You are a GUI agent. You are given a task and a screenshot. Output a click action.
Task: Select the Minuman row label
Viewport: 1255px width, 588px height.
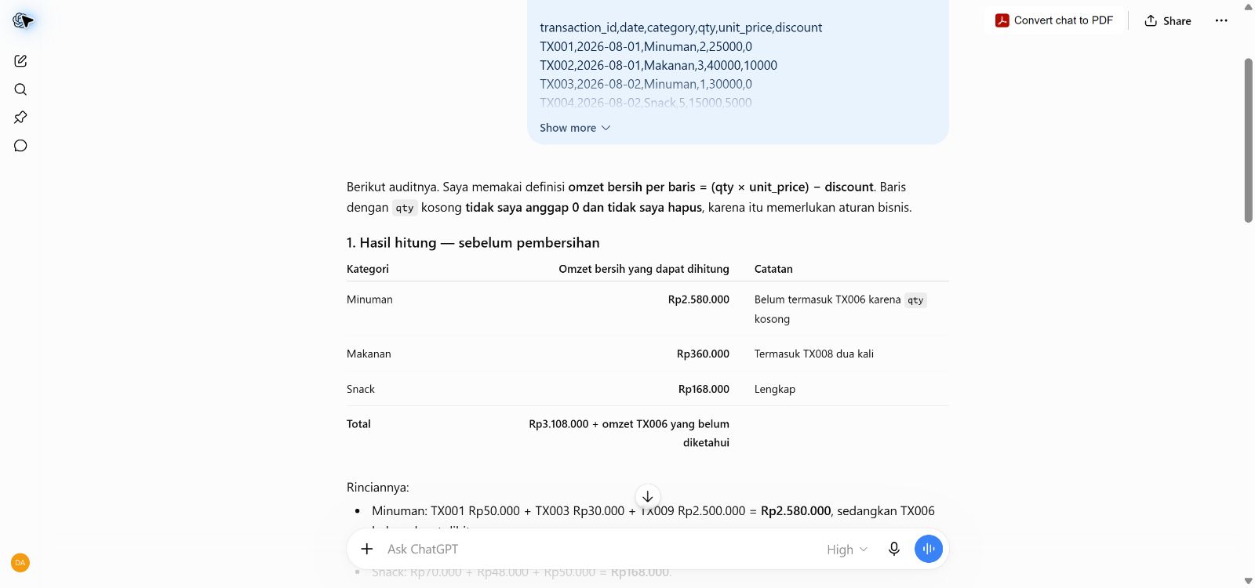point(369,299)
